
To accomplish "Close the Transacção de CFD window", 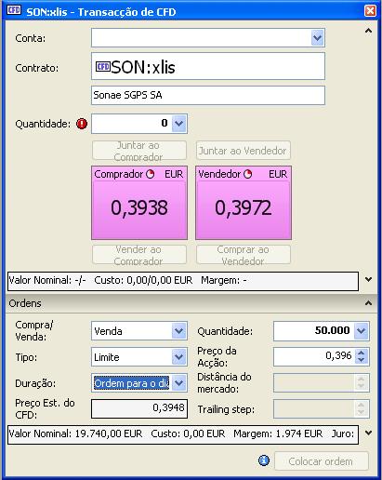I will pyautogui.click(x=370, y=11).
